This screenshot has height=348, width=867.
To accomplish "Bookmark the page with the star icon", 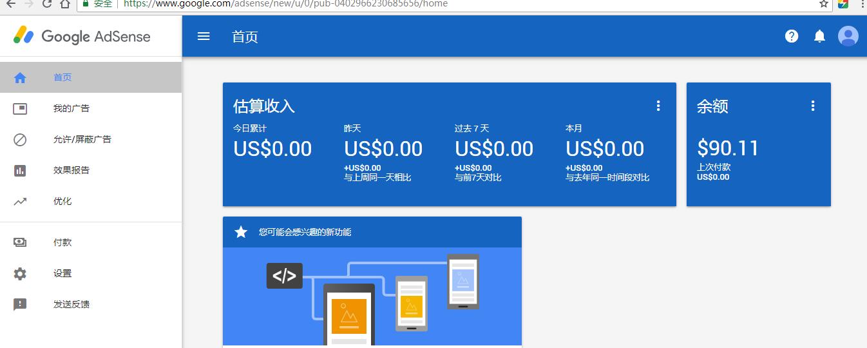I will point(824,4).
